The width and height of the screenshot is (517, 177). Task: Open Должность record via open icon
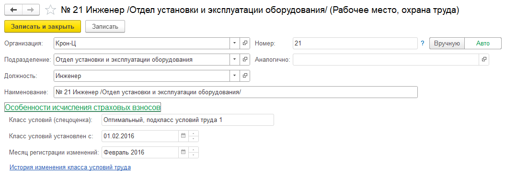(245, 76)
